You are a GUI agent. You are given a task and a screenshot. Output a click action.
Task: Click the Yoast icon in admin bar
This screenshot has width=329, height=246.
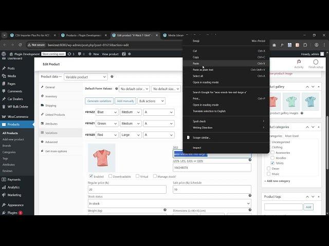pos(124,54)
